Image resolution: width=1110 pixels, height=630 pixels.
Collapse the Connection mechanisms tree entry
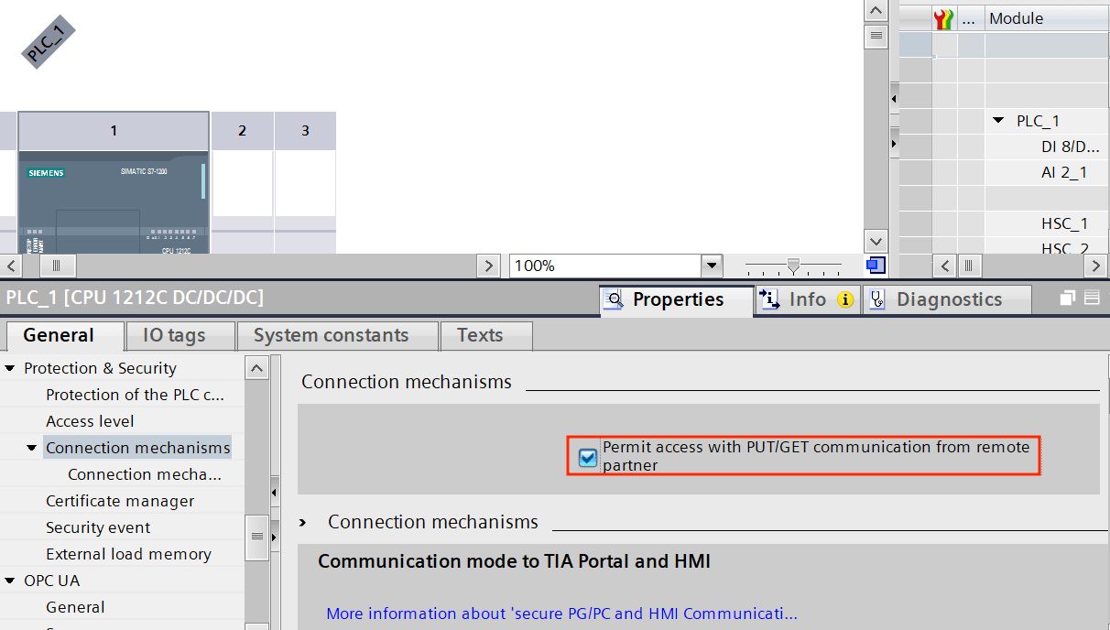coord(31,447)
